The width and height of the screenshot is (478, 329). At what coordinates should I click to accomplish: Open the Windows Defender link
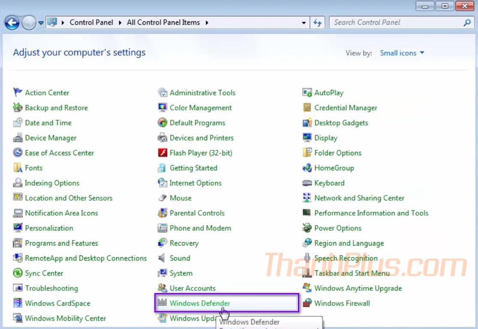(200, 303)
